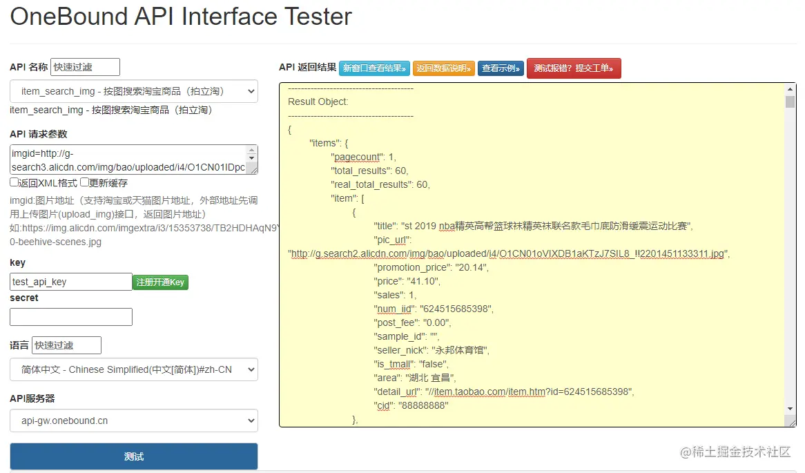Click the 新窗口查看结果 button
This screenshot has width=805, height=473.
tap(374, 68)
